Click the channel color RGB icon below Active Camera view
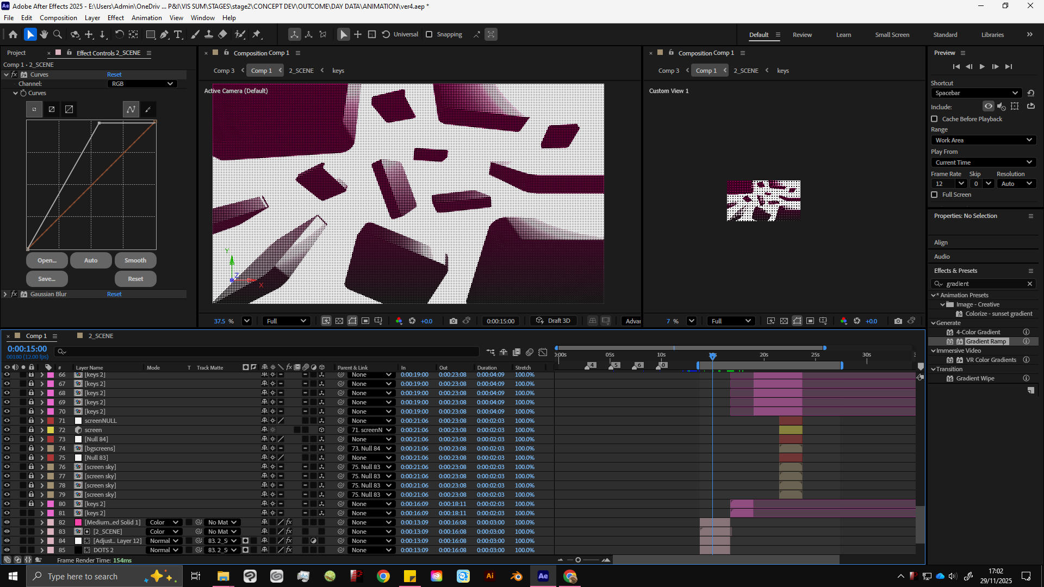1044x587 pixels. (399, 321)
